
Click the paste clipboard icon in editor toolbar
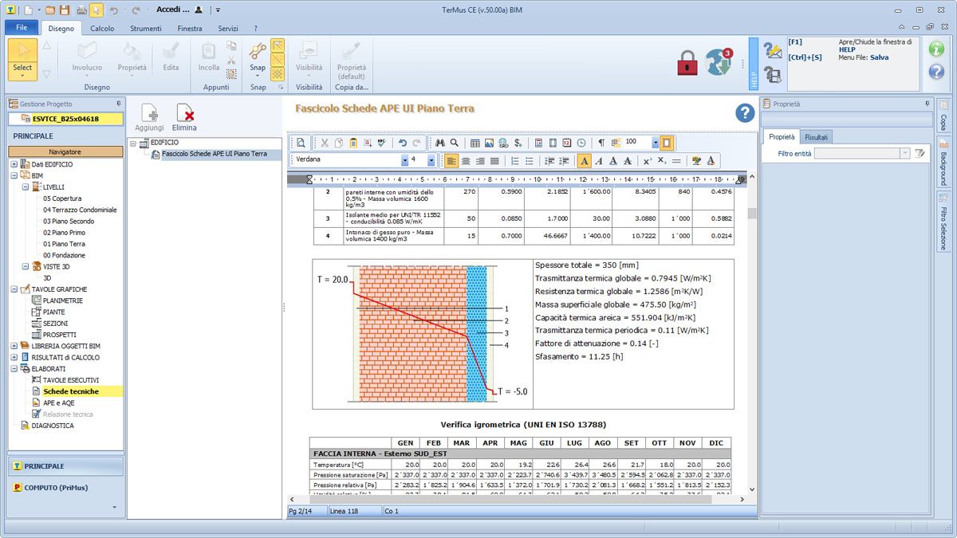[x=353, y=143]
